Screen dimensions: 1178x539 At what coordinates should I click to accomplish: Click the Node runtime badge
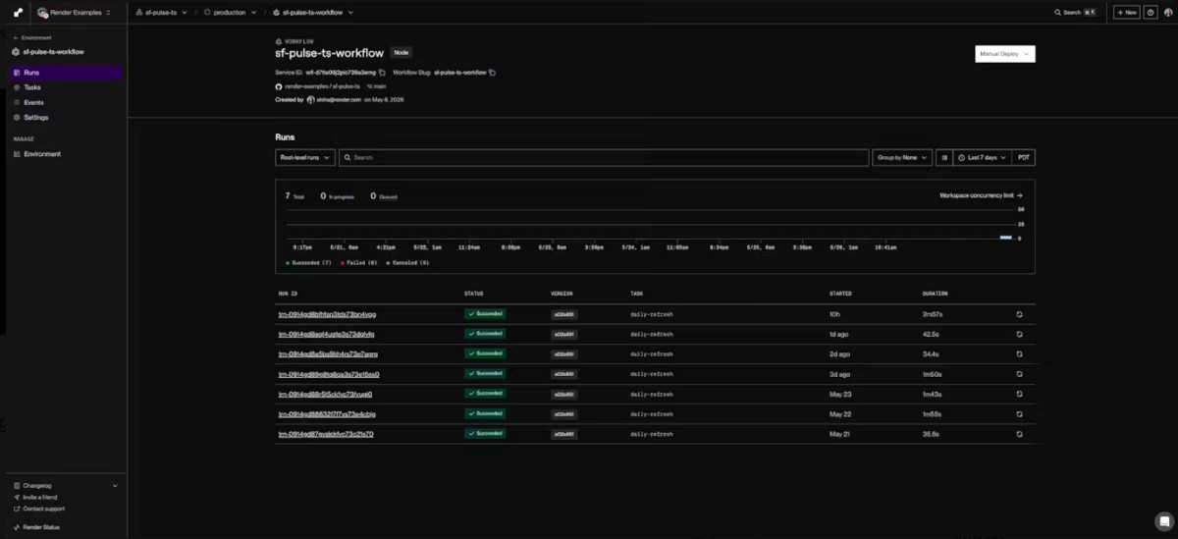tap(401, 52)
